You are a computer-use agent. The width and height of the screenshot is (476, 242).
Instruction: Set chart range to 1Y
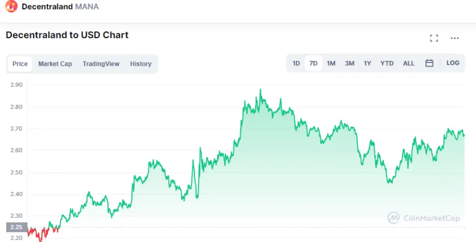(367, 63)
